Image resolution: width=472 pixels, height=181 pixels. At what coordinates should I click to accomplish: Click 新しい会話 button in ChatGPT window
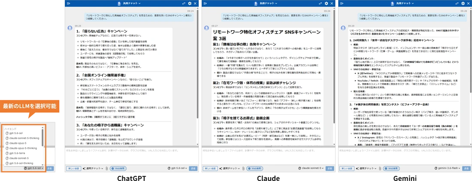73,169
